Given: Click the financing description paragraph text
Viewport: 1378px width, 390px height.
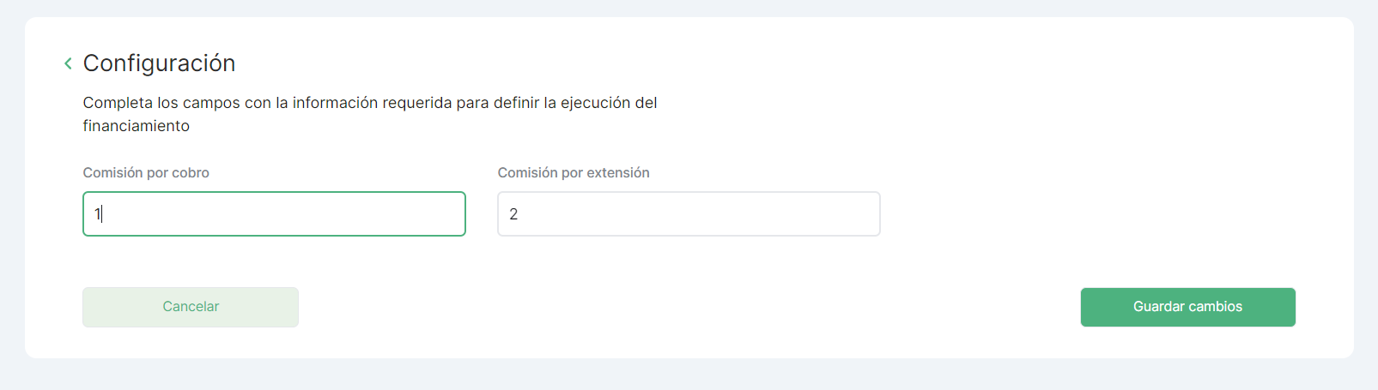Looking at the screenshot, I should click(x=369, y=104).
